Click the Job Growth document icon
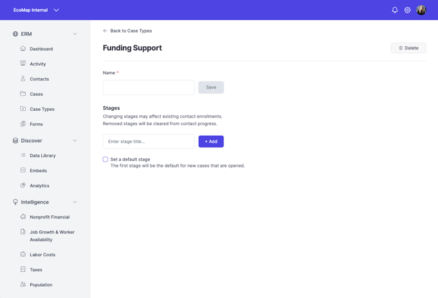The image size is (438, 298). (x=23, y=231)
